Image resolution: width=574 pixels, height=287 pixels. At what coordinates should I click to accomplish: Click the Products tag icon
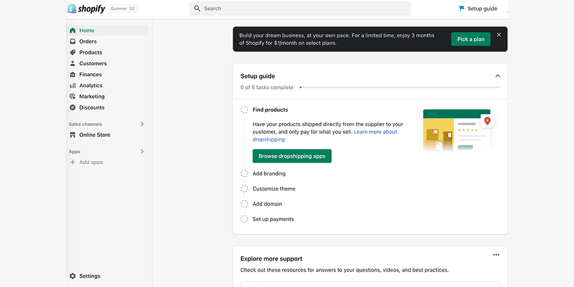[x=73, y=52]
